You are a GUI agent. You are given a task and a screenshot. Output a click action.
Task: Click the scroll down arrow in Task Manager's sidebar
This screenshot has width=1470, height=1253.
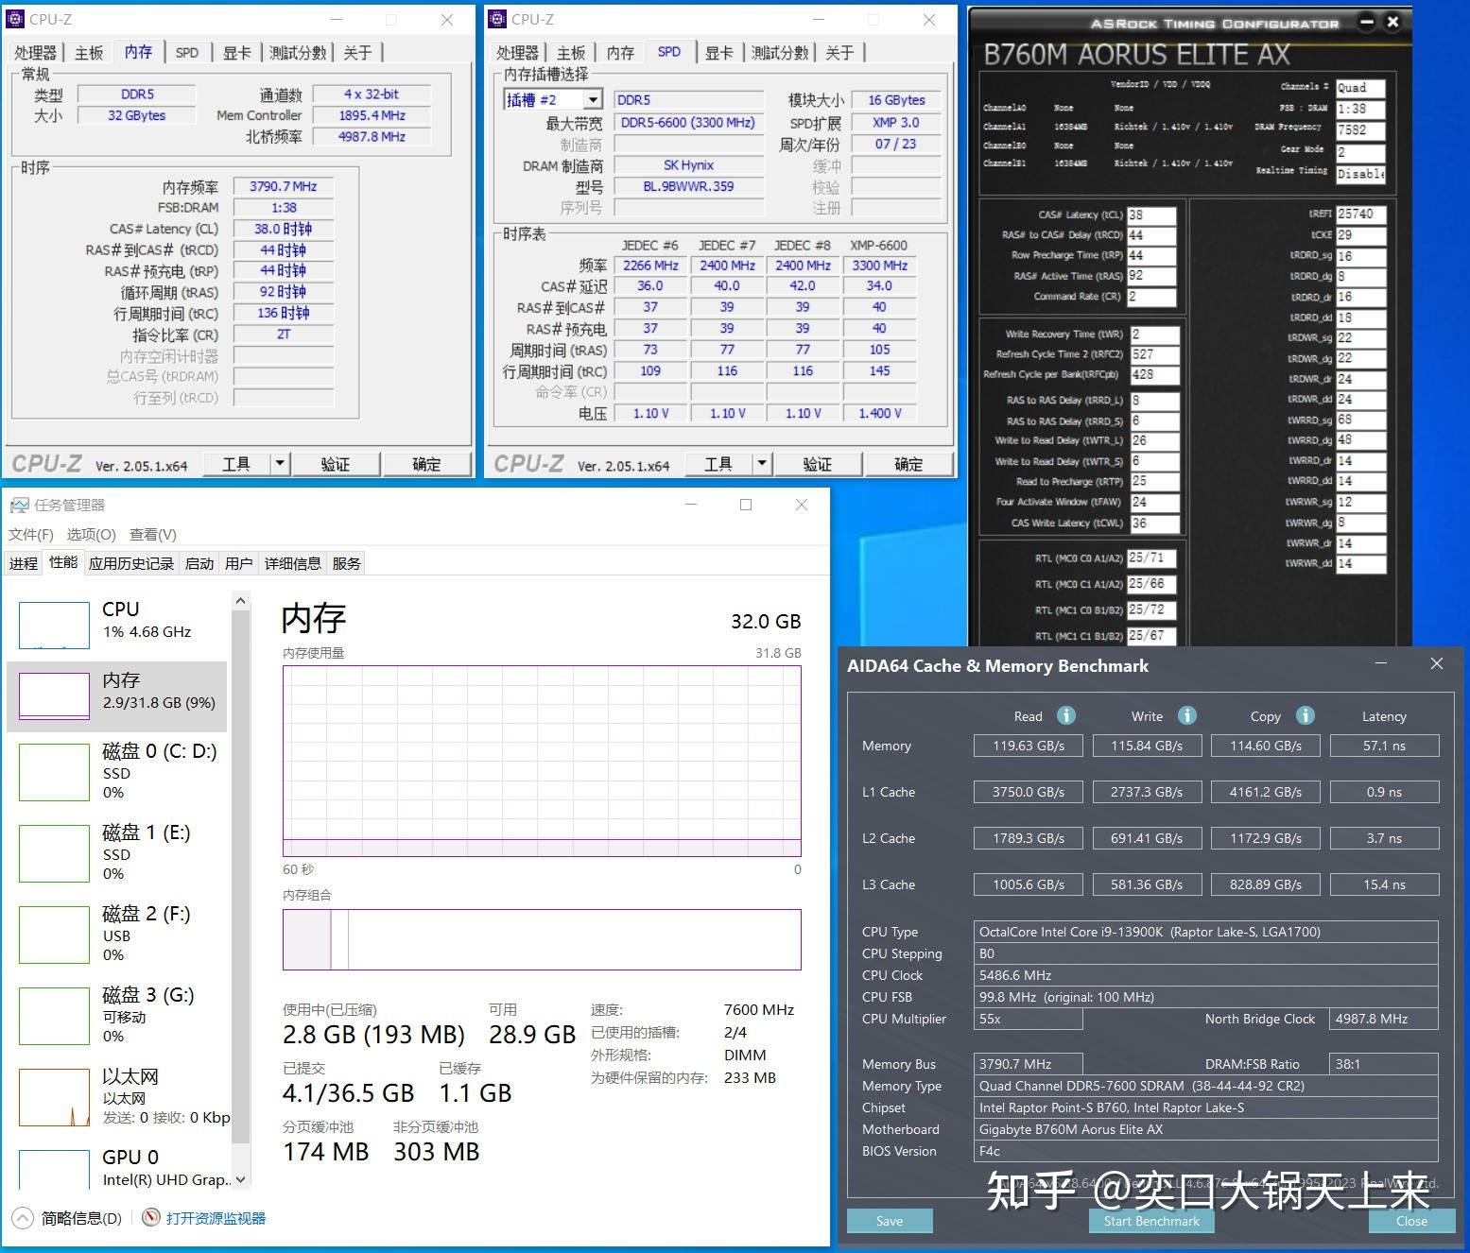click(240, 1179)
